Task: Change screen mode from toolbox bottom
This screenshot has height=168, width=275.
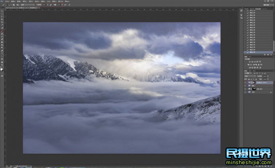Action: (x=2, y=76)
